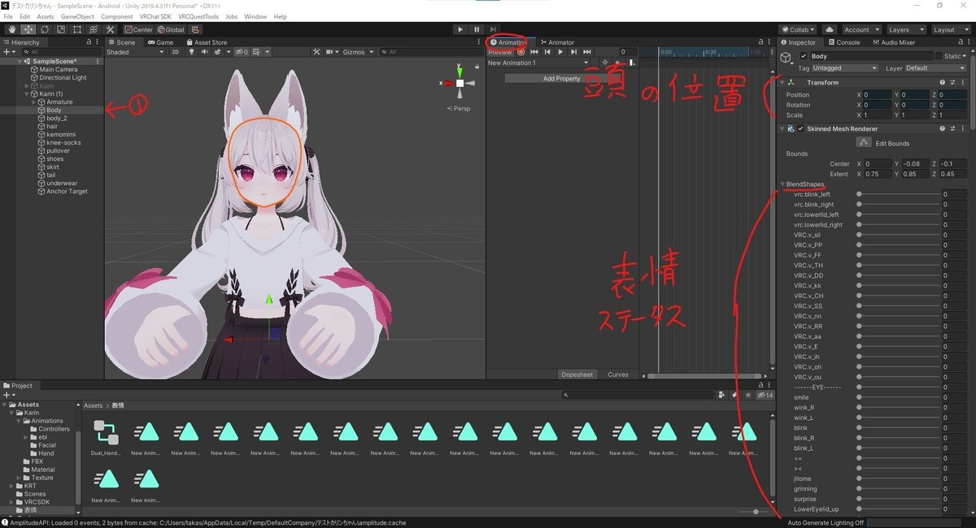976x528 pixels.
Task: Start Play mode with the Play button
Action: [x=460, y=29]
